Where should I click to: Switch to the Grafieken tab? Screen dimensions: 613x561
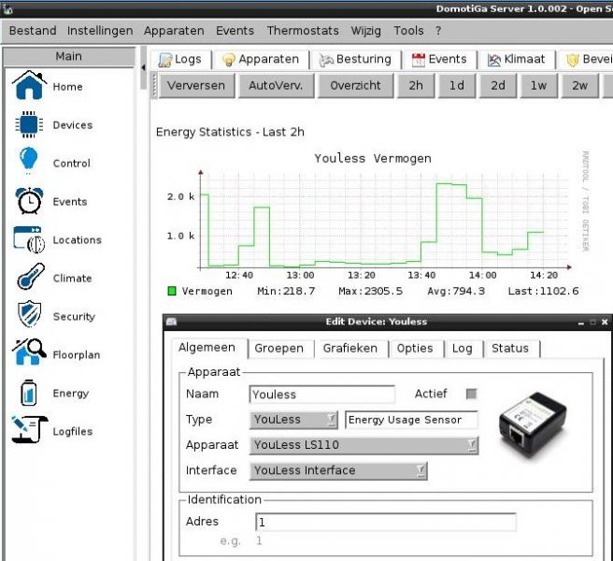pyautogui.click(x=350, y=348)
